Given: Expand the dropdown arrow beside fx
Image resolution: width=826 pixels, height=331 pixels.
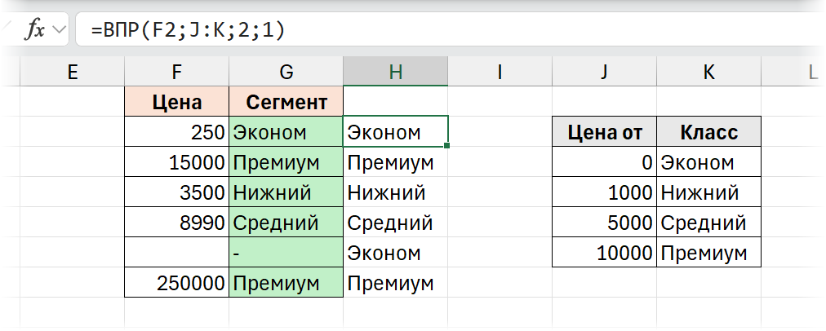Looking at the screenshot, I should coord(60,30).
